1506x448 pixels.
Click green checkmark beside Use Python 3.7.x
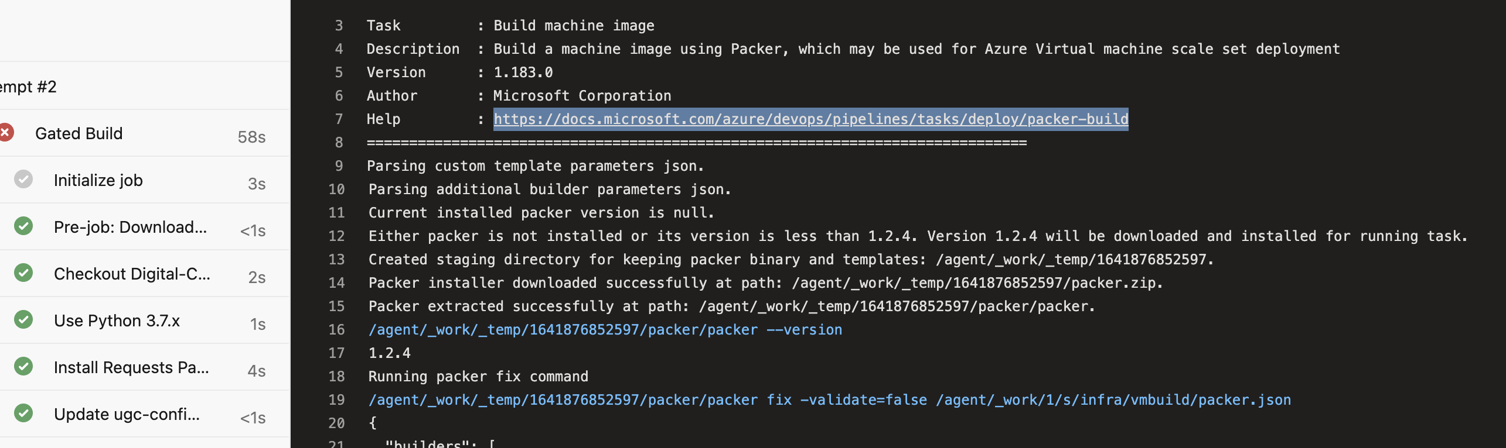point(23,320)
